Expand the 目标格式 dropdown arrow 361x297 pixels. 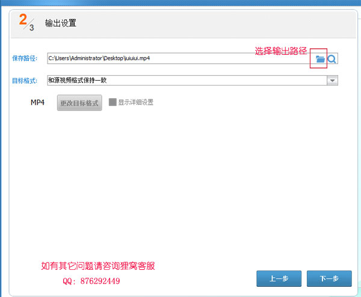pos(332,81)
